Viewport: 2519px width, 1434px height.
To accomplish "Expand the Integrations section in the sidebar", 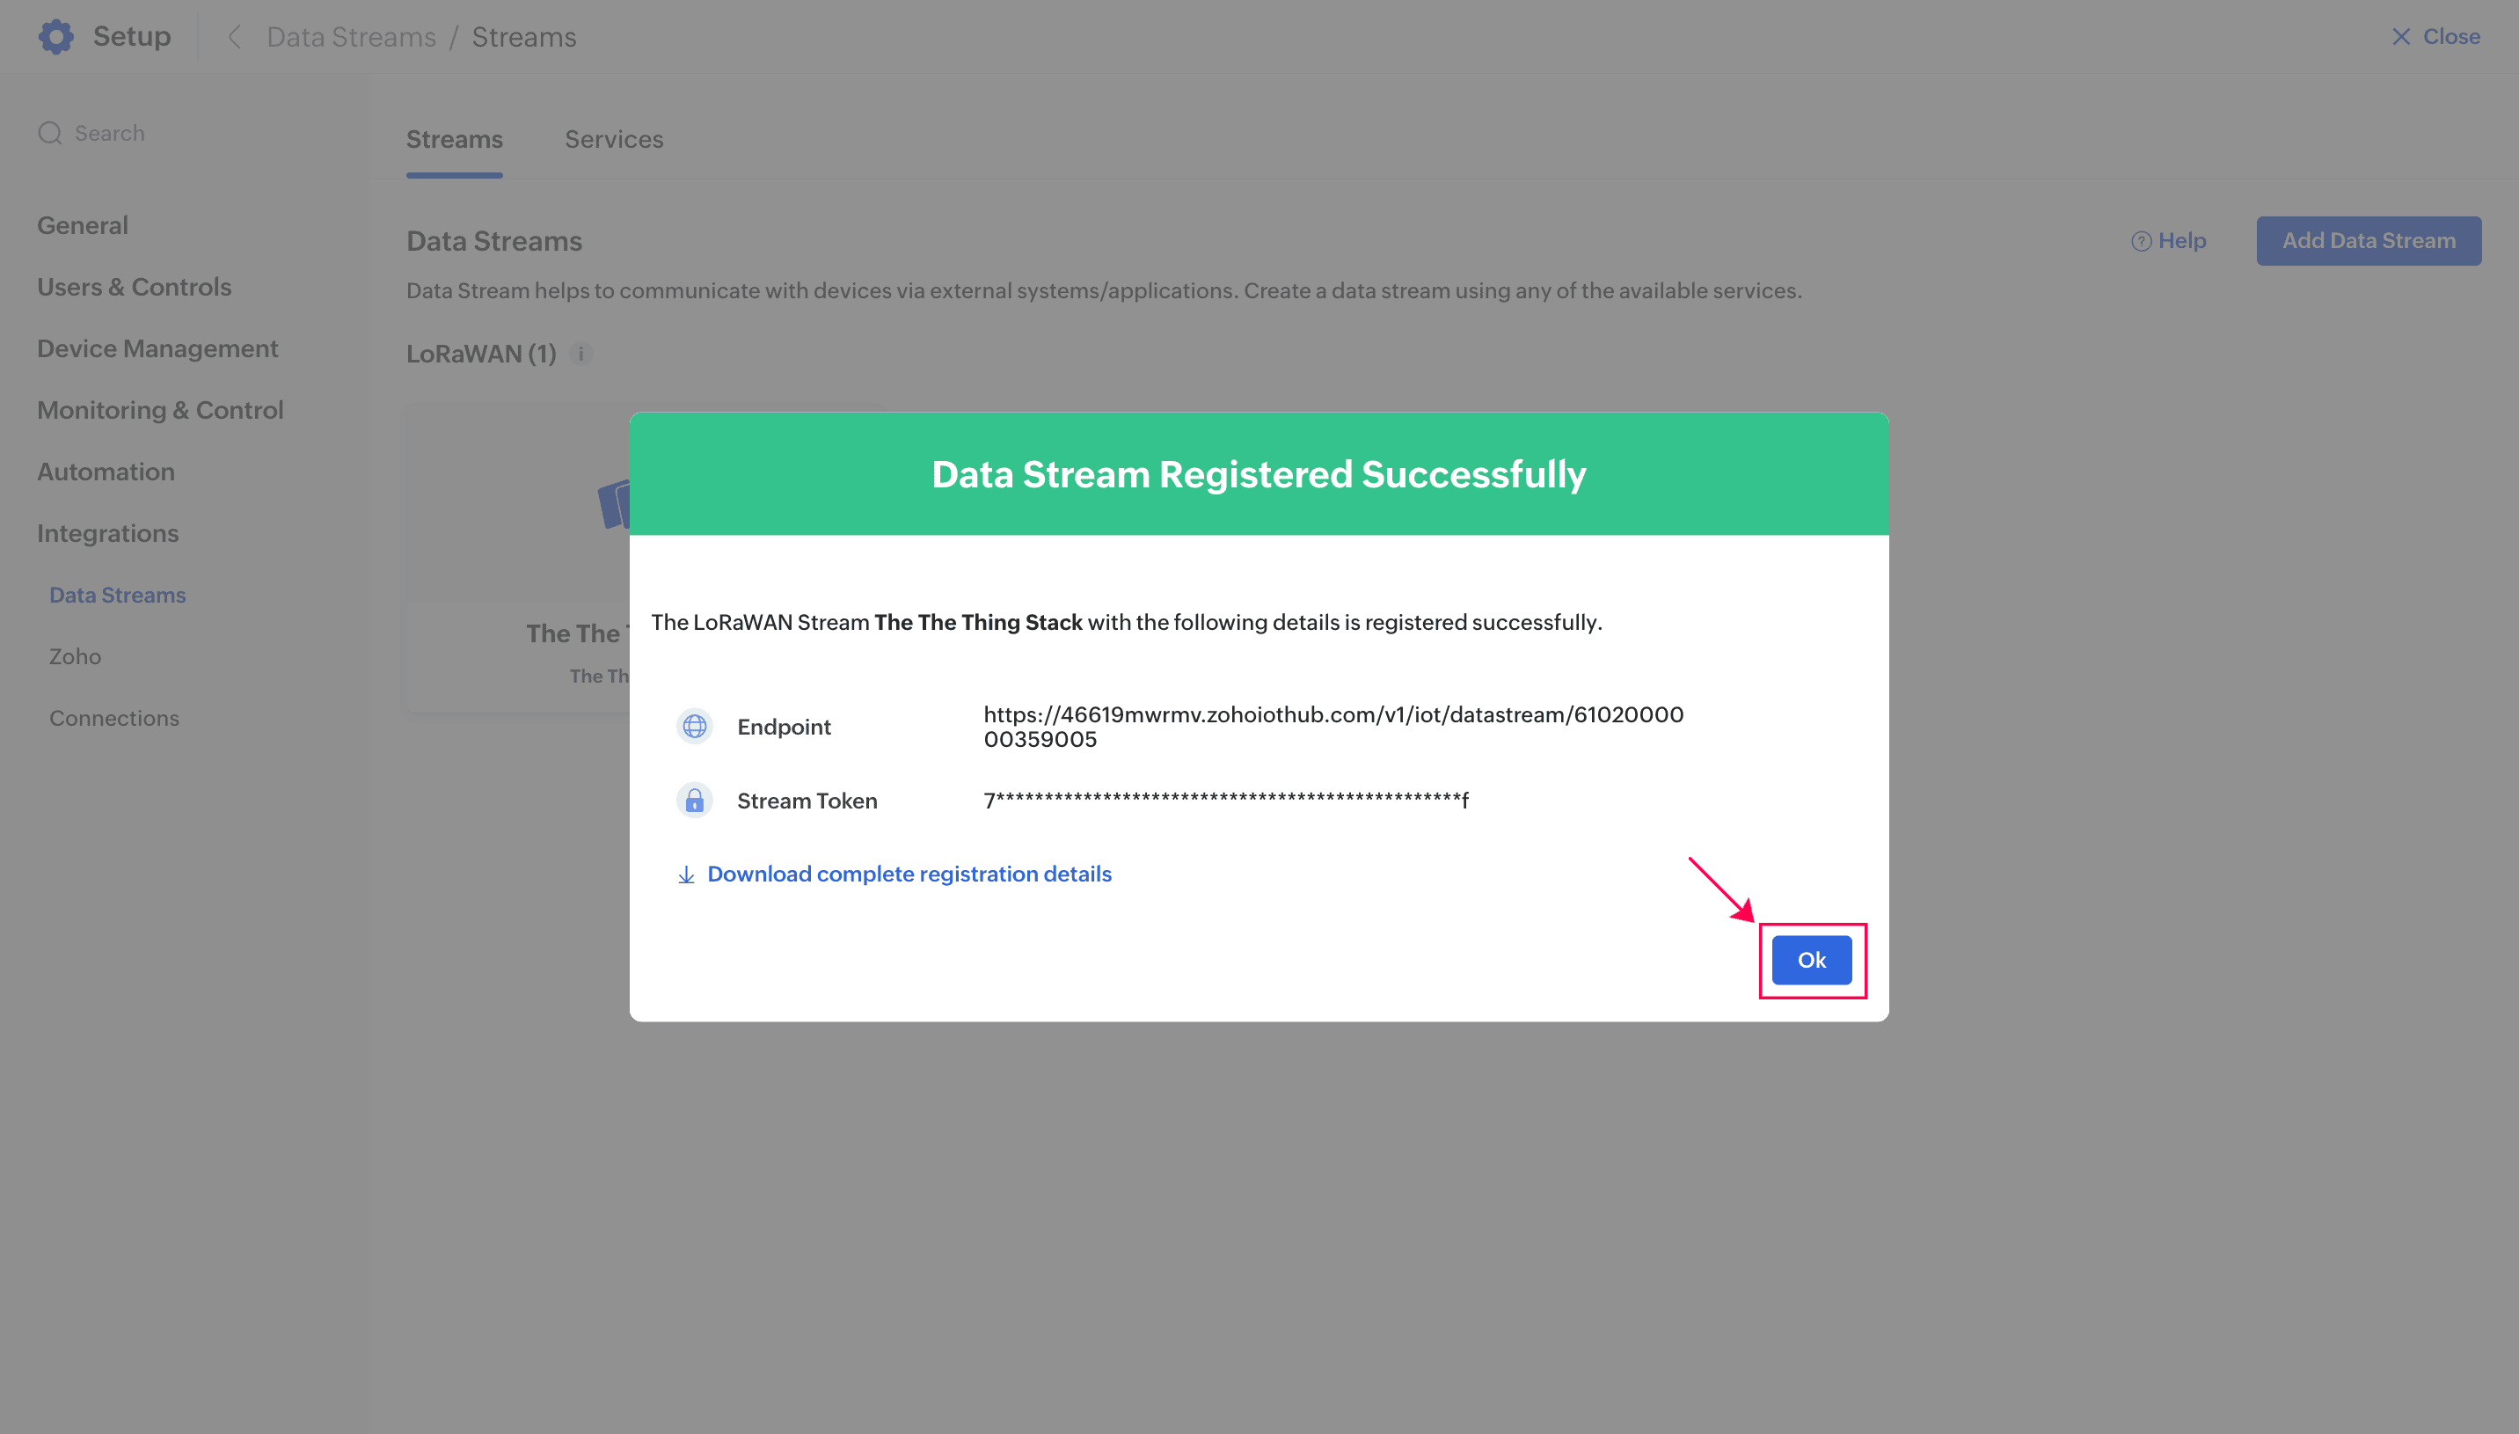I will point(108,533).
